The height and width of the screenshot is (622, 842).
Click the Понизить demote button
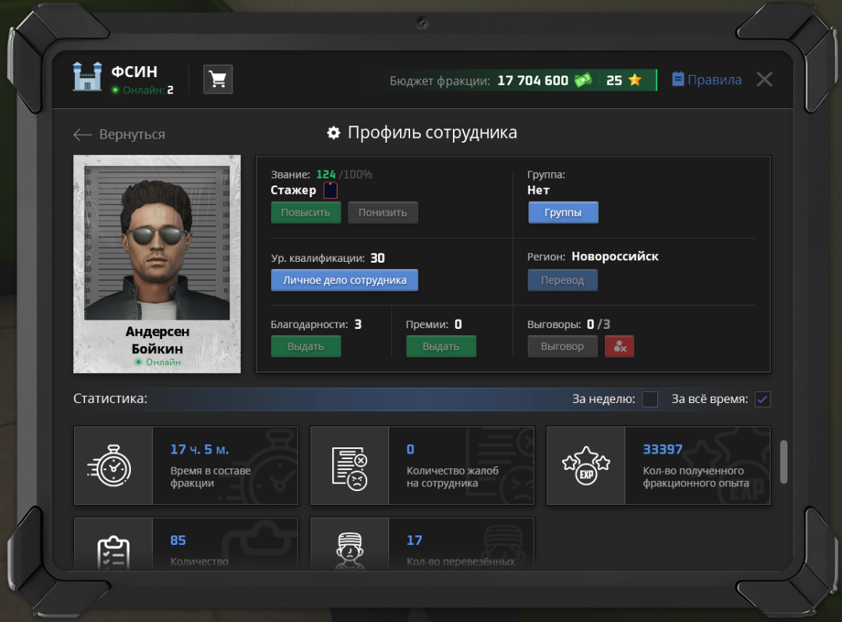pyautogui.click(x=383, y=213)
